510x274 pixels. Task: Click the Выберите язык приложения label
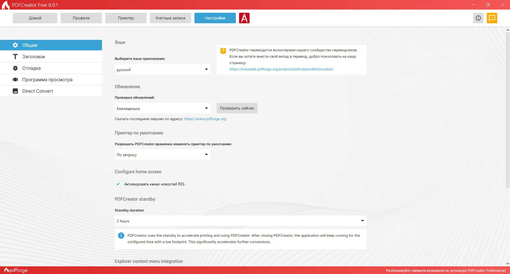click(x=140, y=59)
